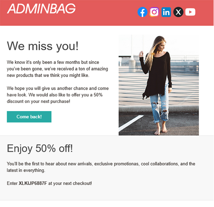Open the X (Twitter) icon
The image size is (214, 207).
(x=178, y=12)
